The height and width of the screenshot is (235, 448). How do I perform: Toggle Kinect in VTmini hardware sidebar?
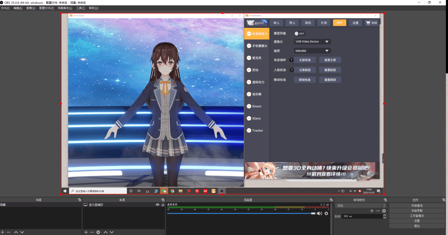[x=249, y=106]
